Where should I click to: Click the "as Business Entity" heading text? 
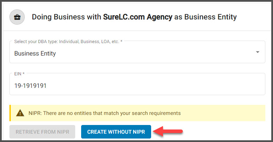click(x=205, y=17)
